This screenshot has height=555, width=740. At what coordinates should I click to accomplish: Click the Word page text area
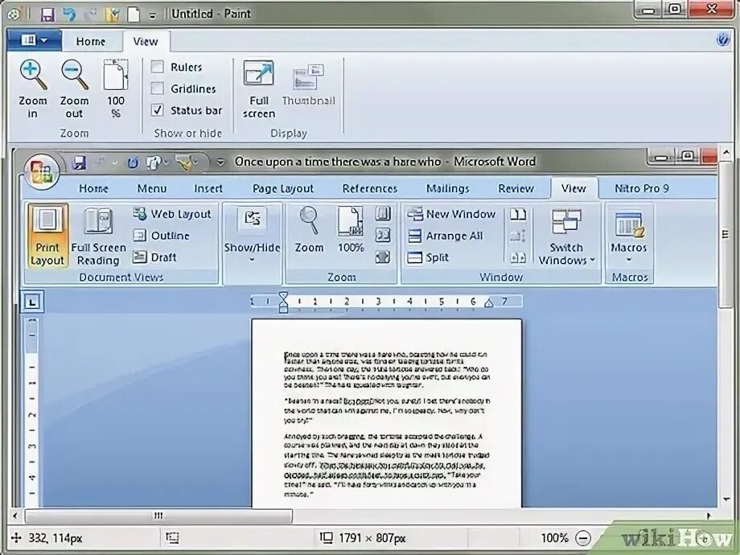pyautogui.click(x=387, y=413)
